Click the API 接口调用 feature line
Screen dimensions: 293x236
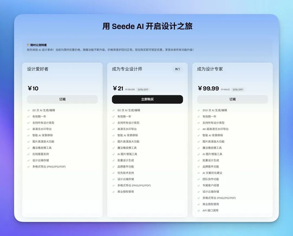click(x=211, y=211)
